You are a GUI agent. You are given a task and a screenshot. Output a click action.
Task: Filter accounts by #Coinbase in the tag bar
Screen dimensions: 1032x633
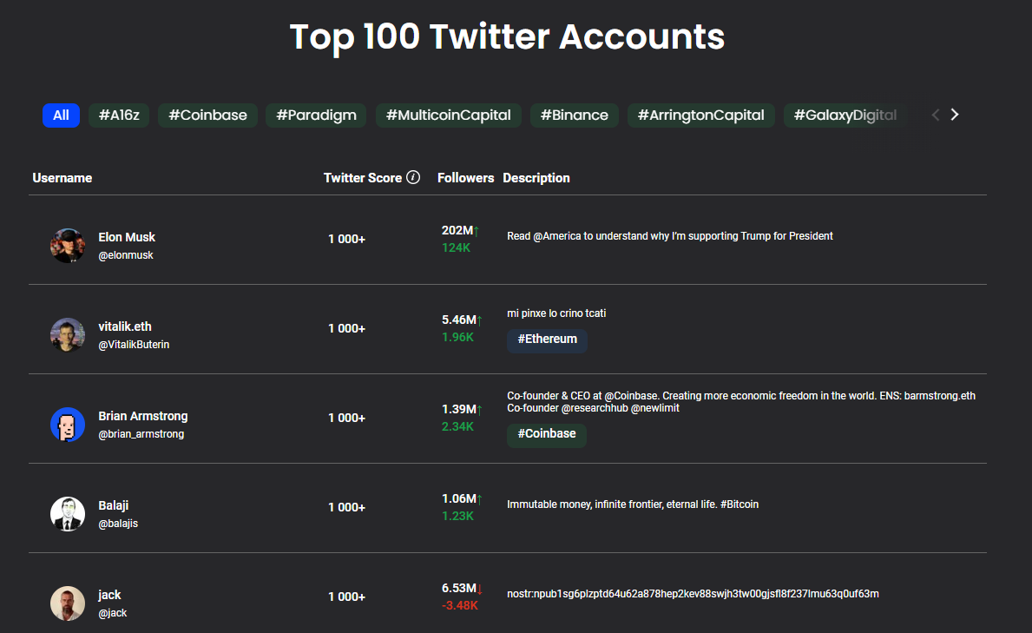[207, 115]
